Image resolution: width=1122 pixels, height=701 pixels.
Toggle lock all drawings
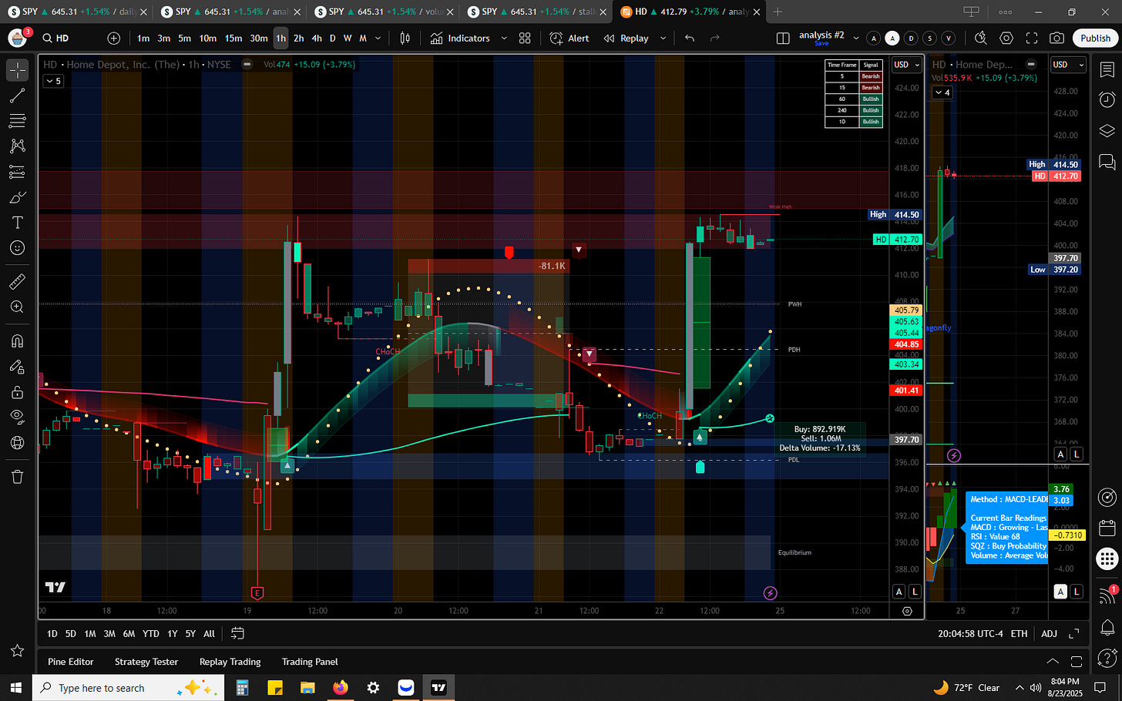17,392
